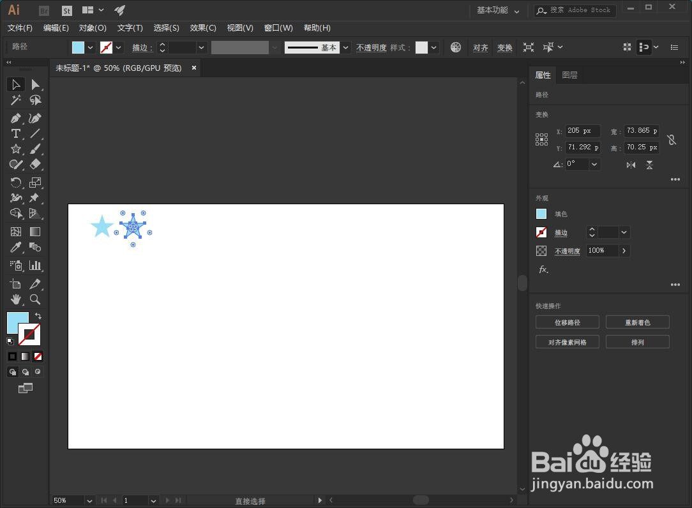Select the Perspective Grid tool

[x=35, y=213]
